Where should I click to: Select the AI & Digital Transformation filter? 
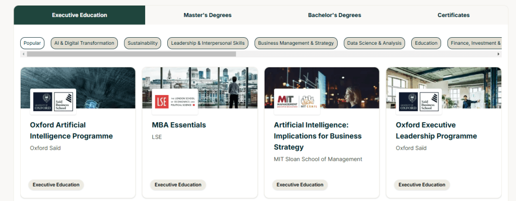click(x=84, y=43)
